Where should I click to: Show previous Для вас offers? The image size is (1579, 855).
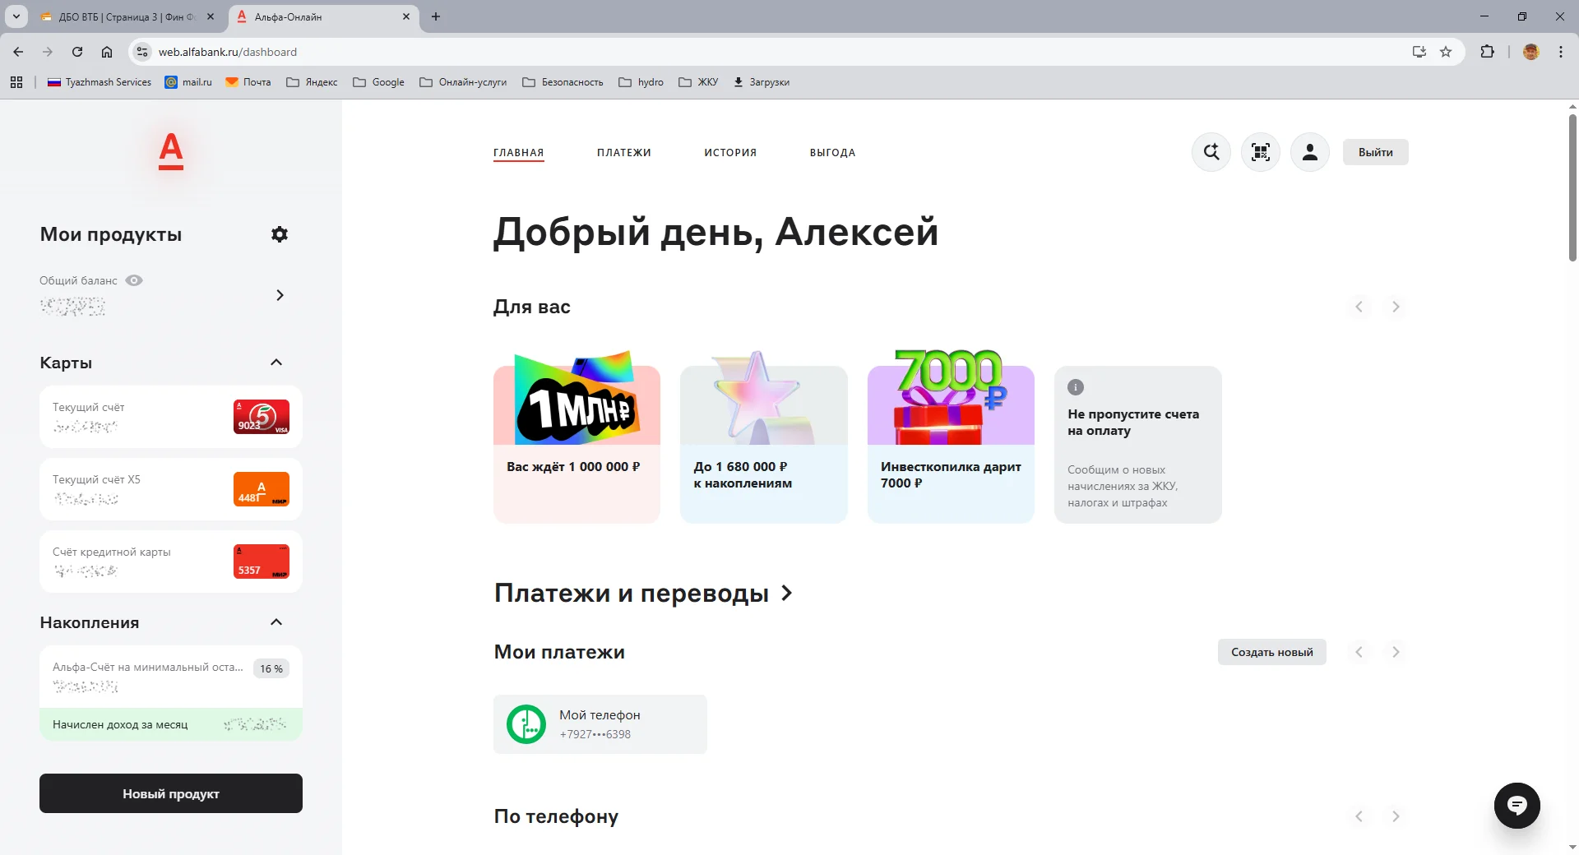tap(1359, 307)
